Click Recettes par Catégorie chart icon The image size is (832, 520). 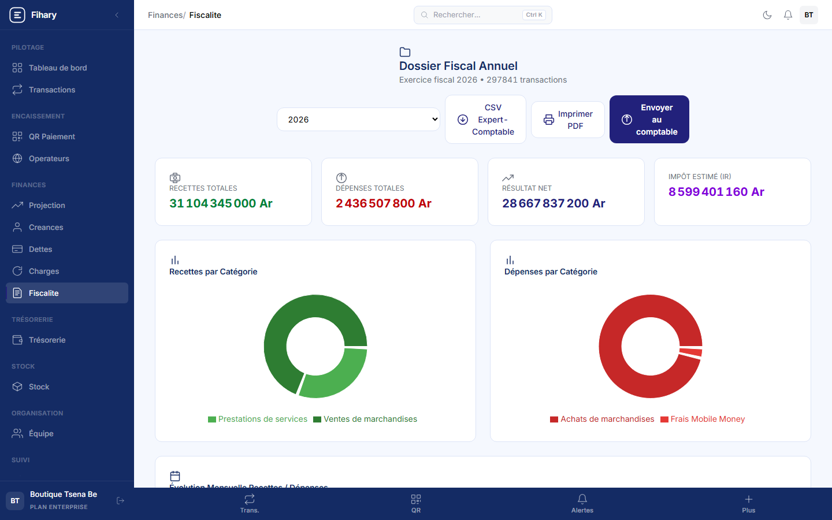pyautogui.click(x=175, y=261)
